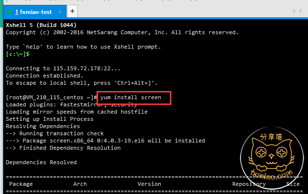Click the 'Resolving Dependencies' line
The width and height of the screenshot is (308, 194).
(x=43, y=126)
